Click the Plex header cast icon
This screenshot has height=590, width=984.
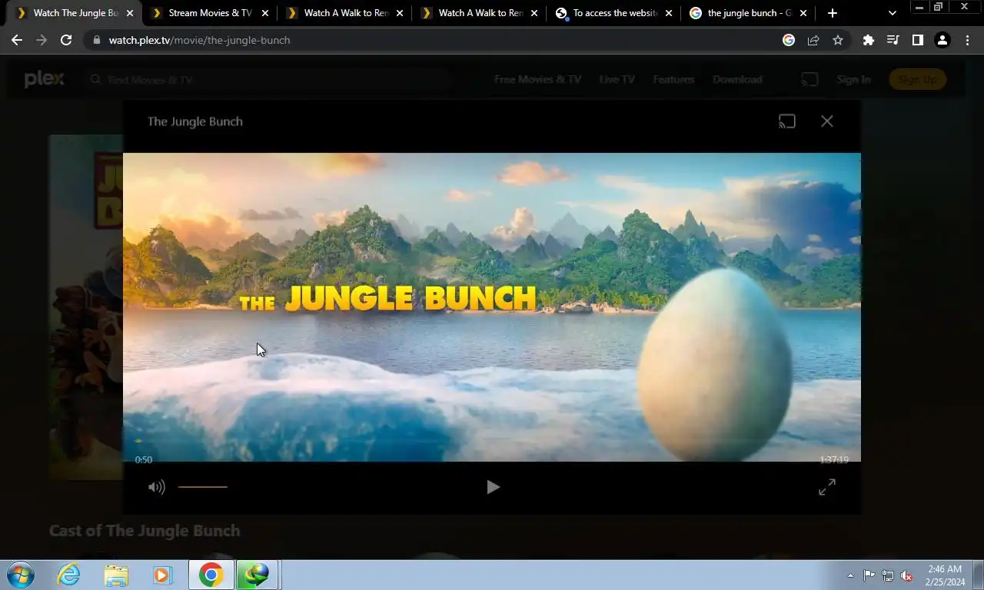(x=809, y=79)
